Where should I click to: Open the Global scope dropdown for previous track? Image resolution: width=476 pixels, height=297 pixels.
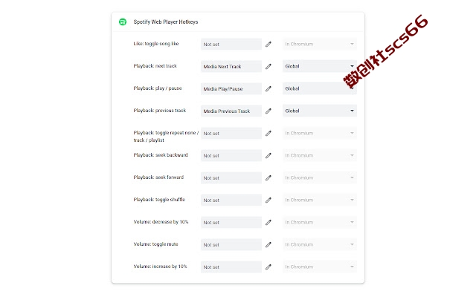[320, 111]
